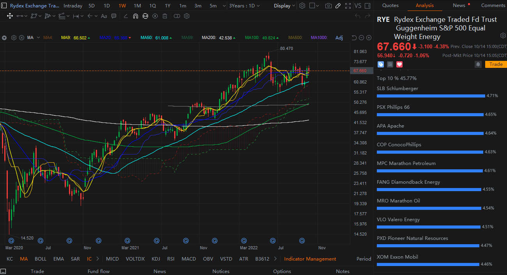This screenshot has height=275, width=507.
Task: Open the Quotes tab
Action: pyautogui.click(x=390, y=5)
